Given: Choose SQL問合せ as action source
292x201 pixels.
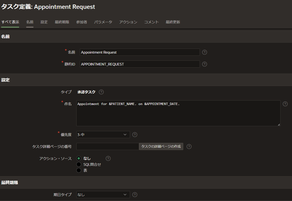Looking at the screenshot, I should coord(79,164).
